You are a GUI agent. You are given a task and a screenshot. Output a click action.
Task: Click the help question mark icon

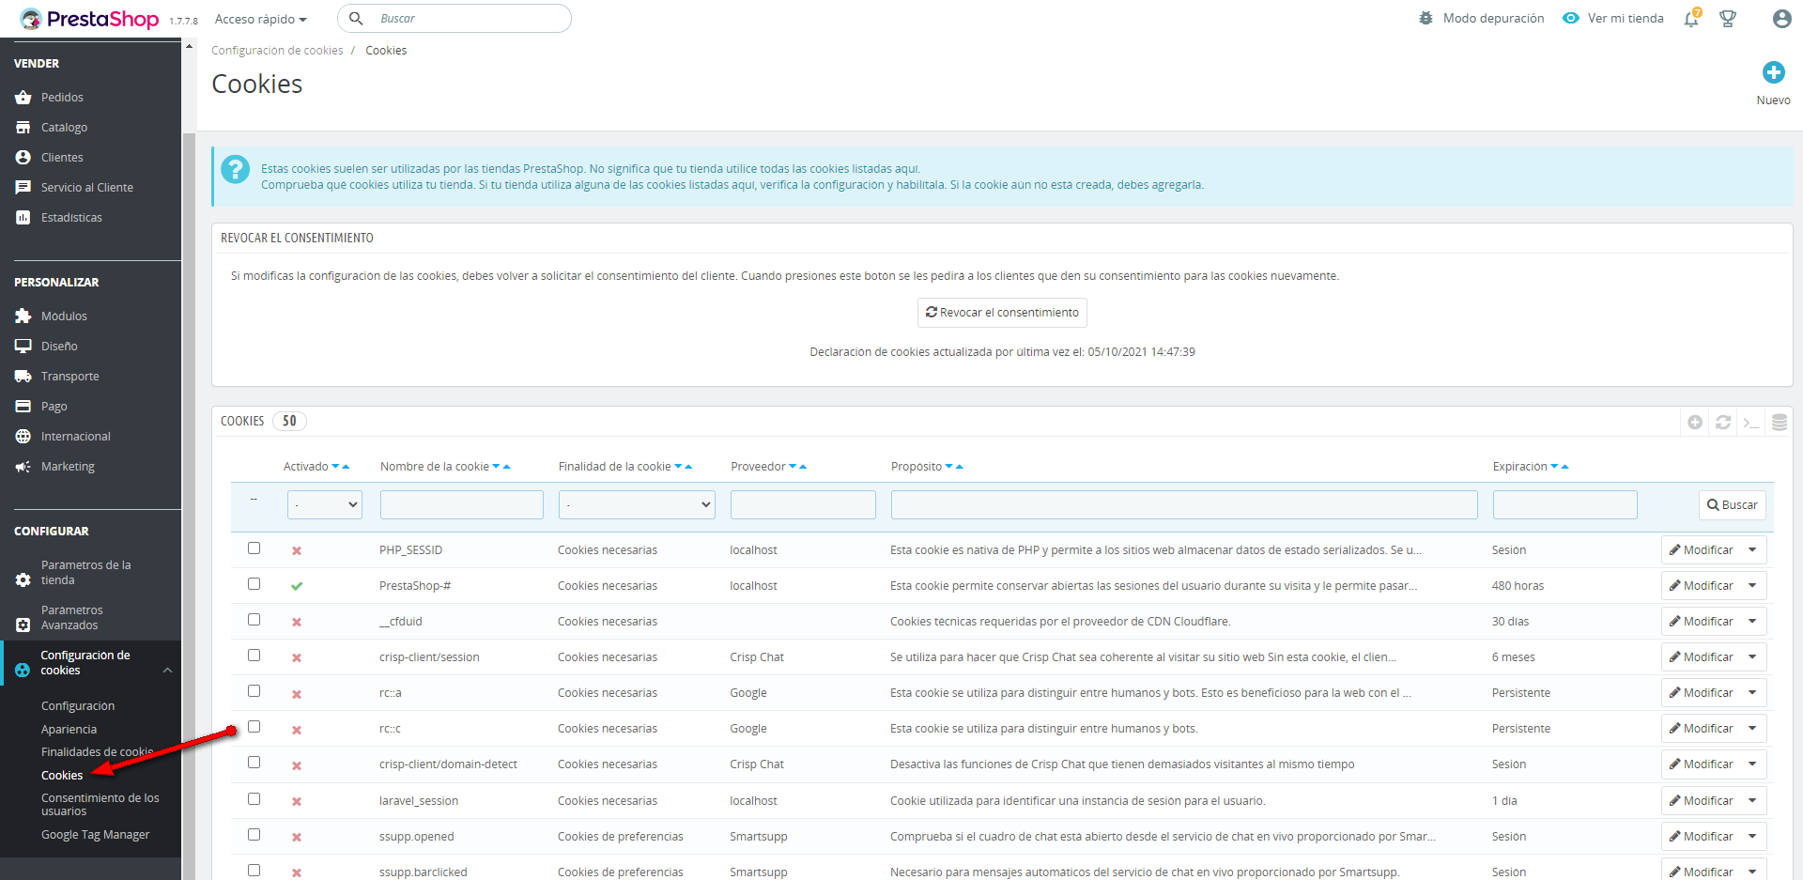coord(235,169)
